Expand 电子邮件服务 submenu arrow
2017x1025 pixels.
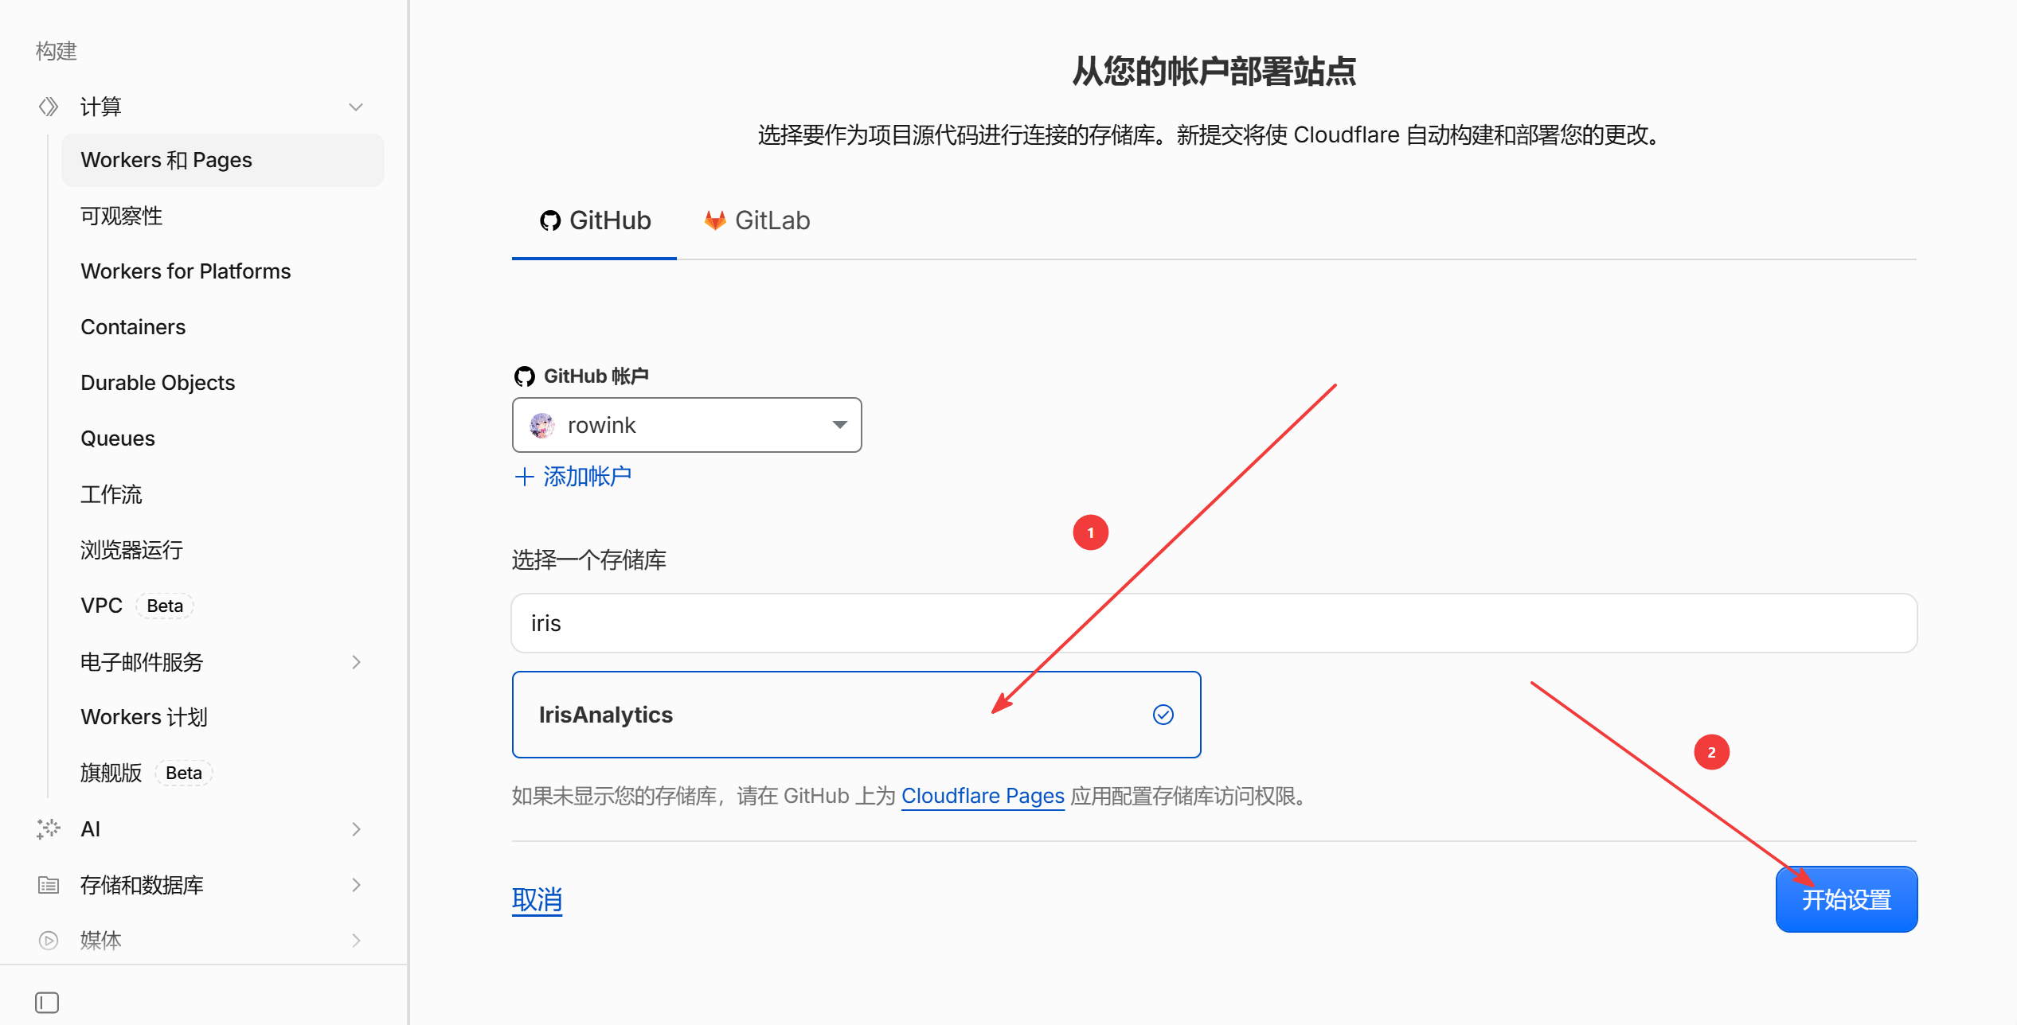(x=356, y=662)
